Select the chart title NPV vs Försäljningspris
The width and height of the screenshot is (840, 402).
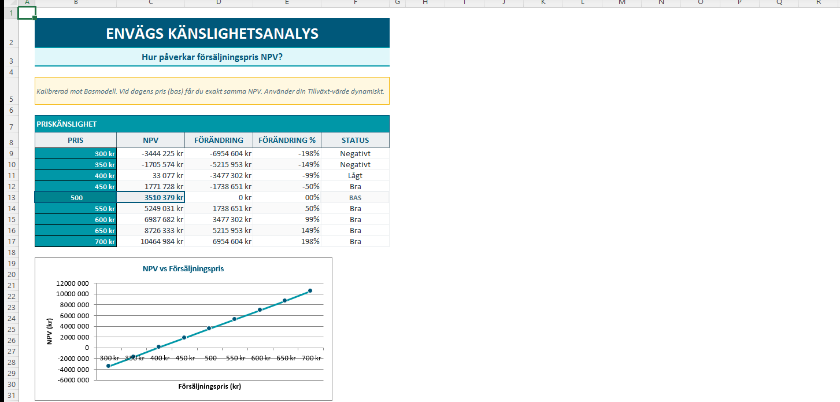point(183,269)
